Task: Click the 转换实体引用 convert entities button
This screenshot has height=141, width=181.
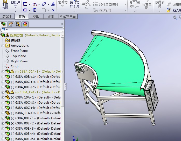Action: point(75,4)
